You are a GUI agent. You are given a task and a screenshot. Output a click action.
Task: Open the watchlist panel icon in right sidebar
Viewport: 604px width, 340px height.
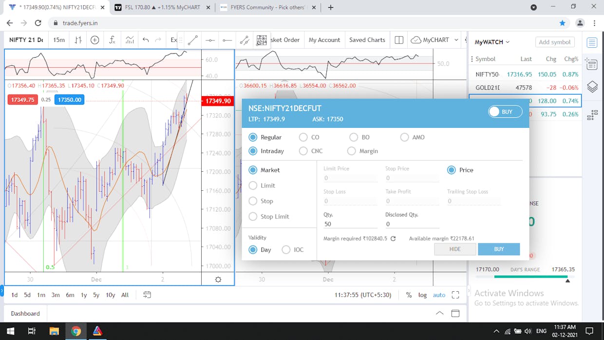[592, 42]
